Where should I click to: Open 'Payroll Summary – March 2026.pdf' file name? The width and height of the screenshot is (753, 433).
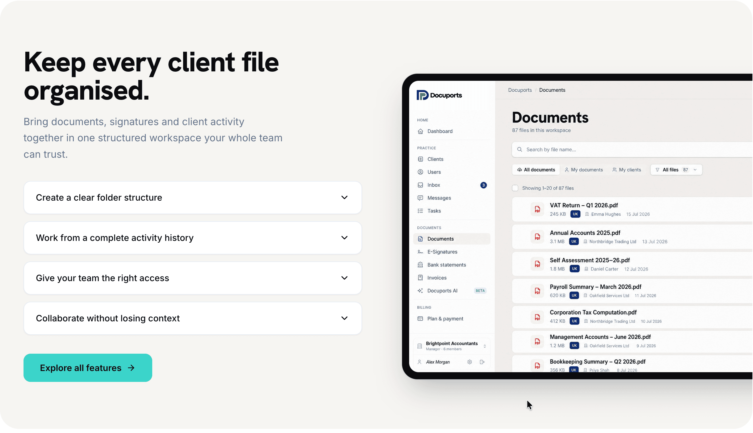(x=596, y=287)
